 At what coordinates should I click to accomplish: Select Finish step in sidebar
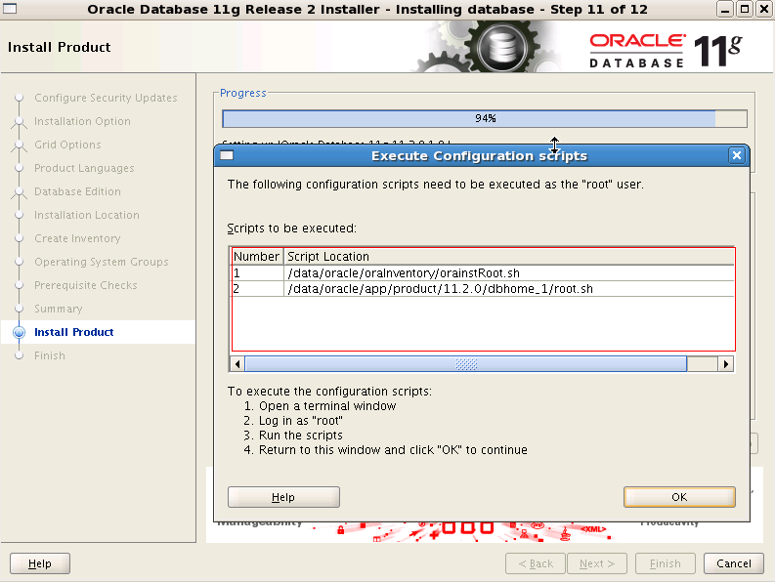point(50,355)
